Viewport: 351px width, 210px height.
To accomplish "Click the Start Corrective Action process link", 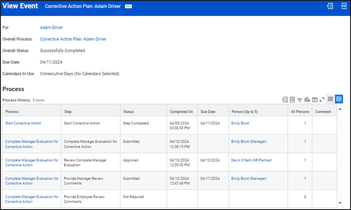I will click(x=23, y=123).
